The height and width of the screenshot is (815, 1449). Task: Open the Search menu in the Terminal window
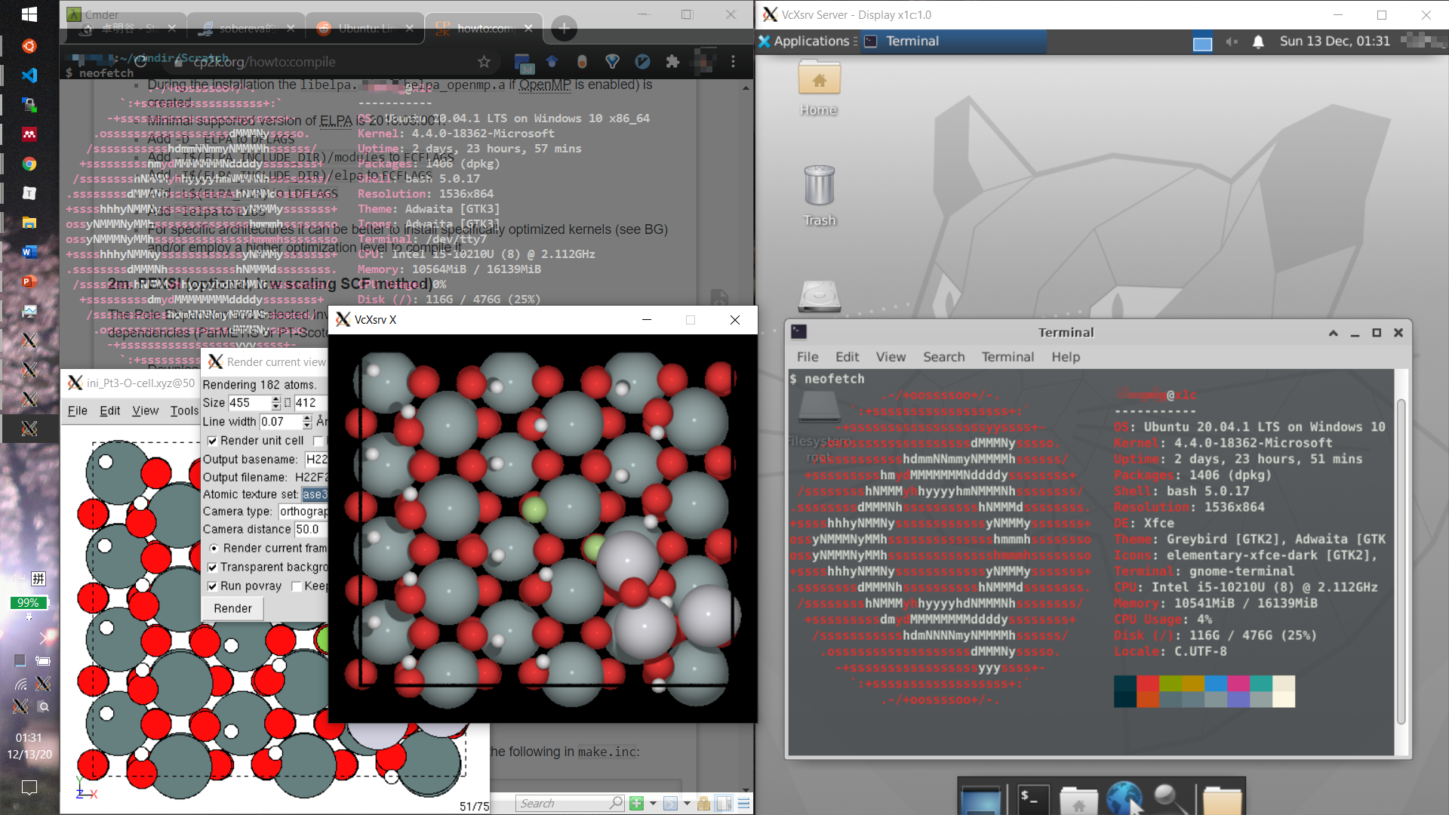click(943, 357)
